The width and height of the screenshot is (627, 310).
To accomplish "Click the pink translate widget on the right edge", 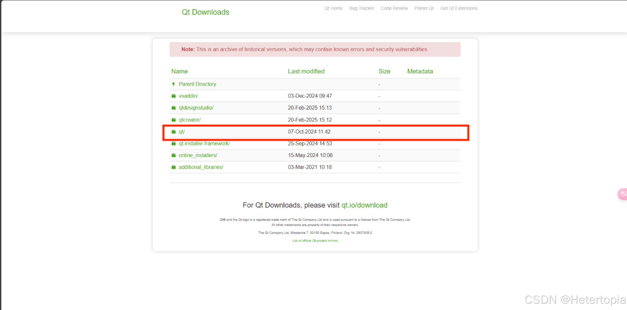I will (622, 194).
